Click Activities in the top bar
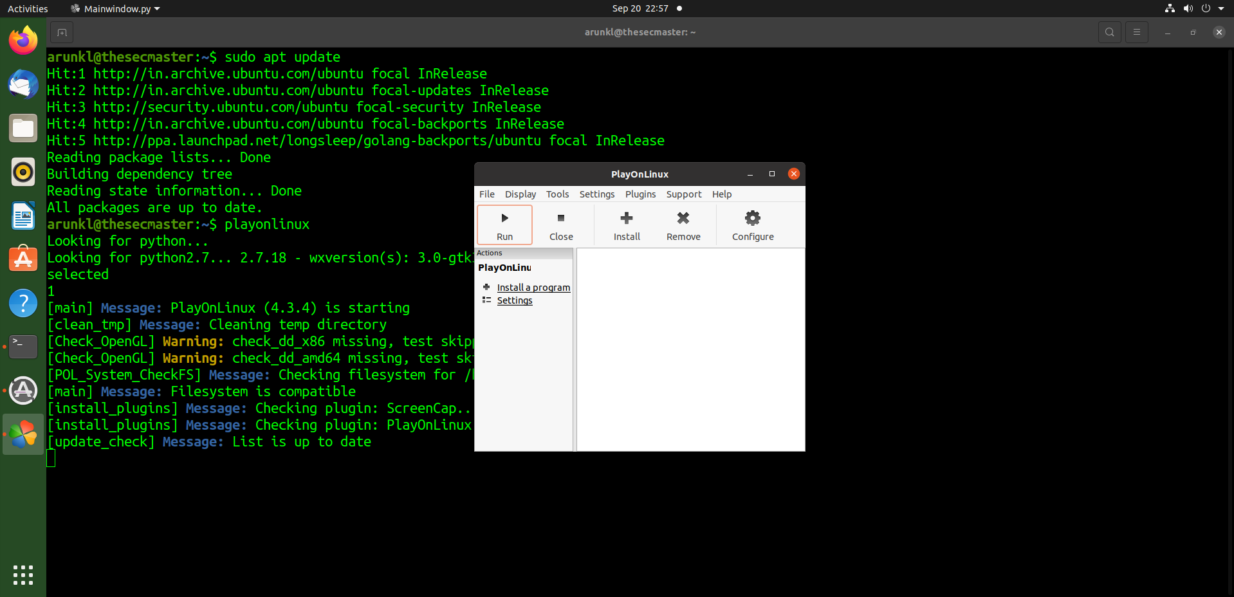 (x=28, y=8)
